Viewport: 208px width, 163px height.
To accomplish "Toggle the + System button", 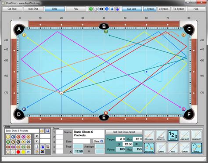I will 150,9.
